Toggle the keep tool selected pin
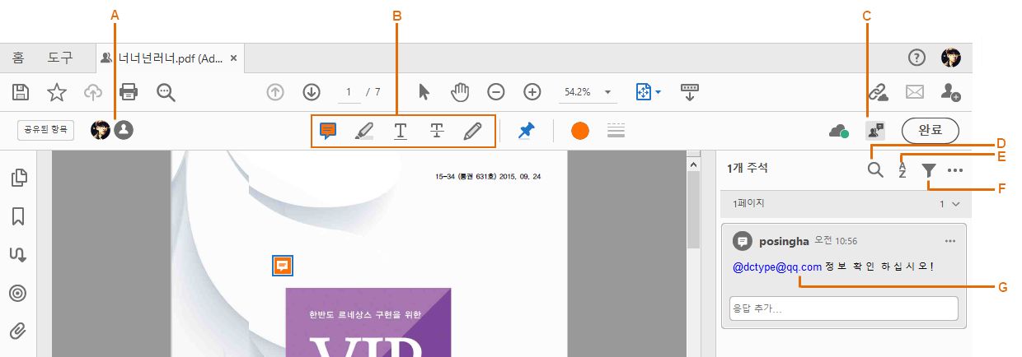 click(x=527, y=131)
